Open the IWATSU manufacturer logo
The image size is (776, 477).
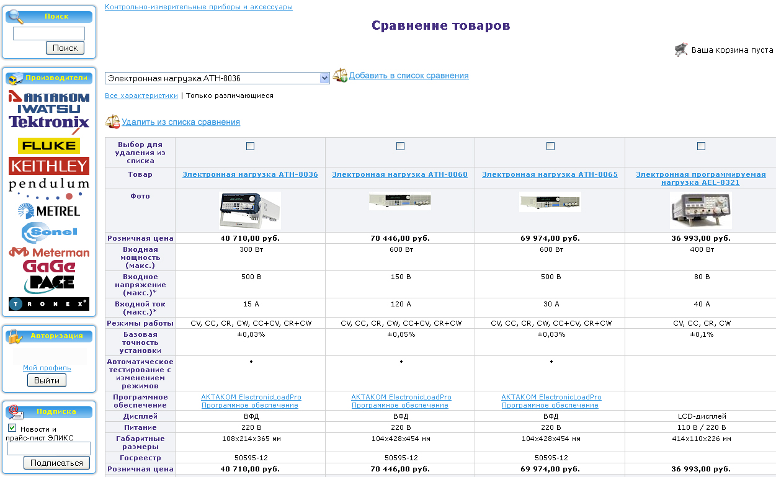pyautogui.click(x=49, y=109)
